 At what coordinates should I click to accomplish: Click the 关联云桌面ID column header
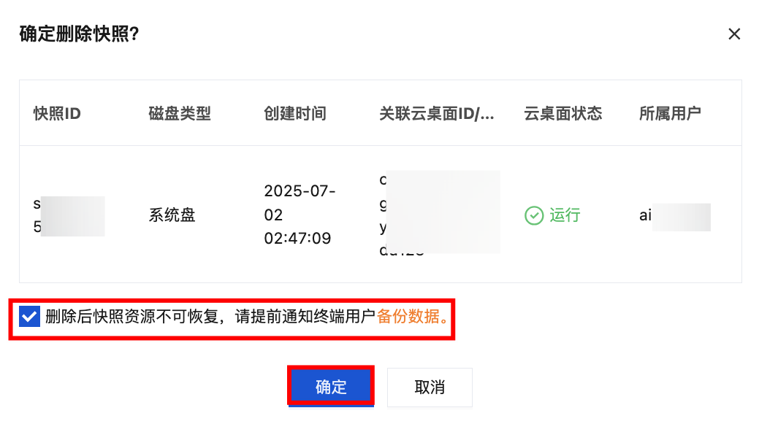(436, 114)
